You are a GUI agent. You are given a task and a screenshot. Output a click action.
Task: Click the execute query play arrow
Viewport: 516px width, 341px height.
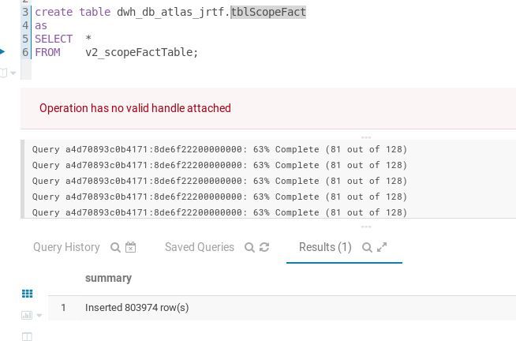click(x=2, y=52)
